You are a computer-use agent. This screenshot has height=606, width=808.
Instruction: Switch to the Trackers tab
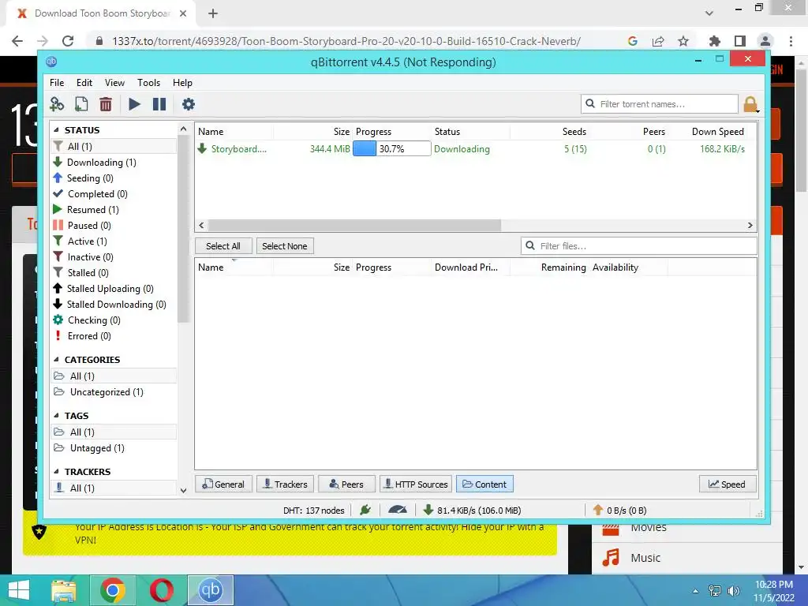click(286, 484)
